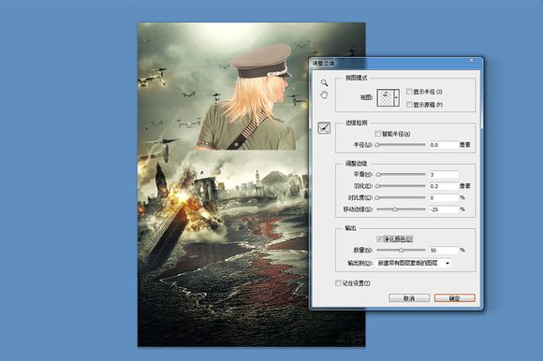
Task: Click the 半径 value field showing 0.0
Action: click(444, 145)
